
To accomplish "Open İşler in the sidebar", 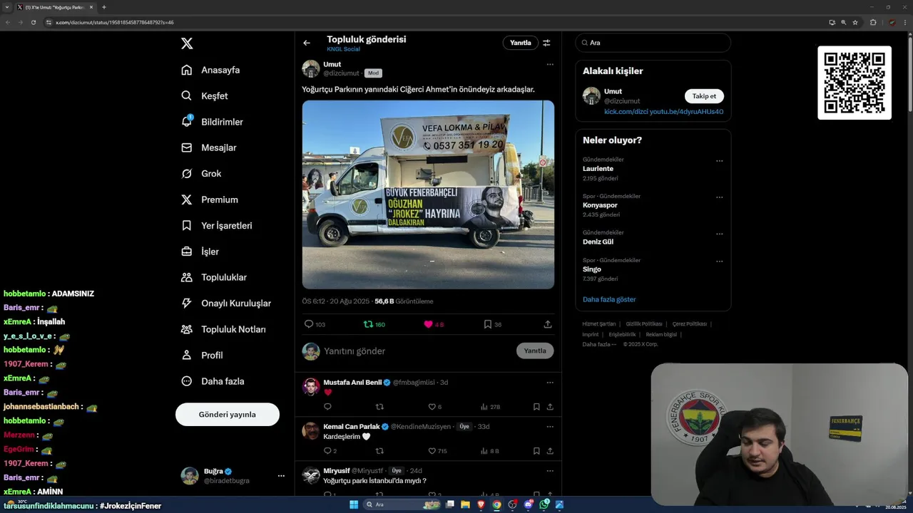I will 200,252.
